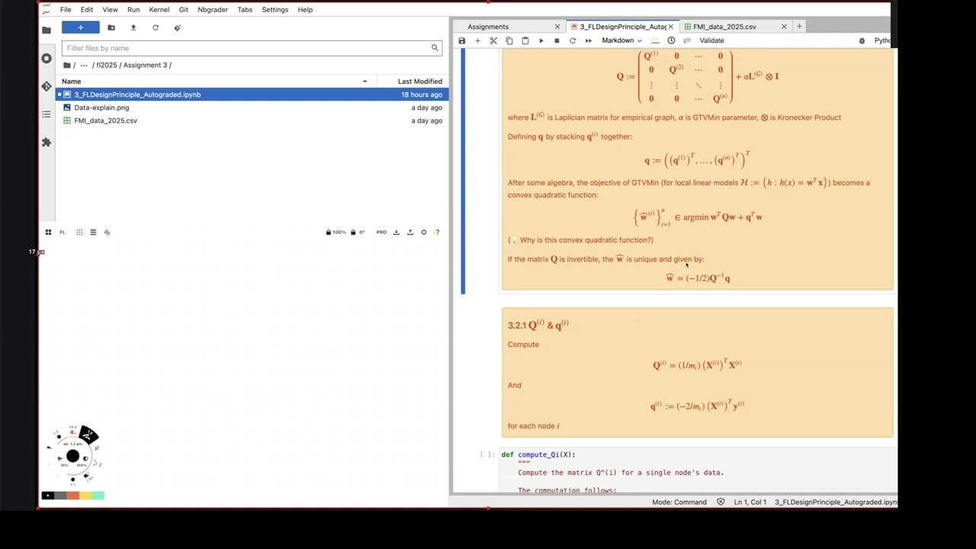Paste cell from clipboard
Screen dimensions: 976x549
pyautogui.click(x=525, y=40)
